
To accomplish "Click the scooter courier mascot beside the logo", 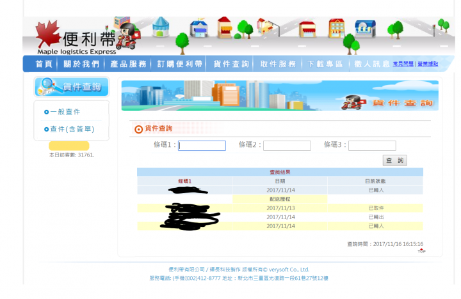I will [129, 36].
